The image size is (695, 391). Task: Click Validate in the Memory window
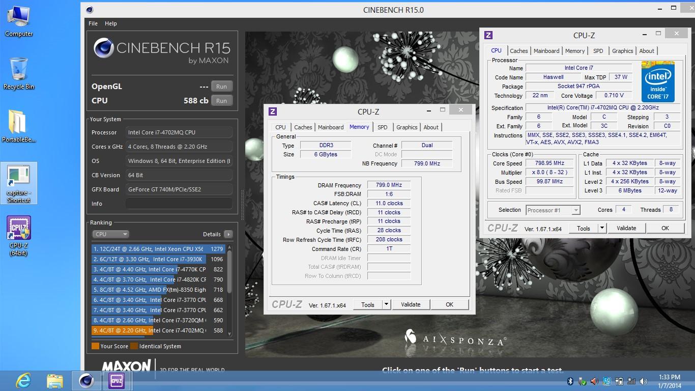point(411,304)
